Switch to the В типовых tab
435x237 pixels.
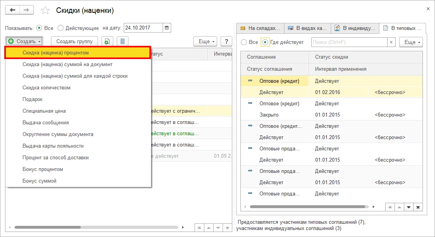pos(402,28)
